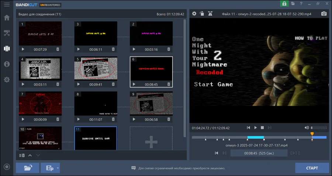
Task: Mute the preview speaker icon
Action: [x=307, y=128]
